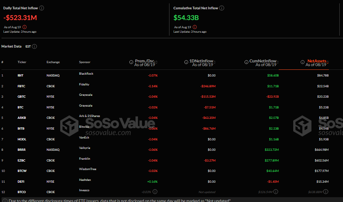Screen dimensions: 343x202
Task: Click the Bitwise sponsor name
Action: coord(84,127)
